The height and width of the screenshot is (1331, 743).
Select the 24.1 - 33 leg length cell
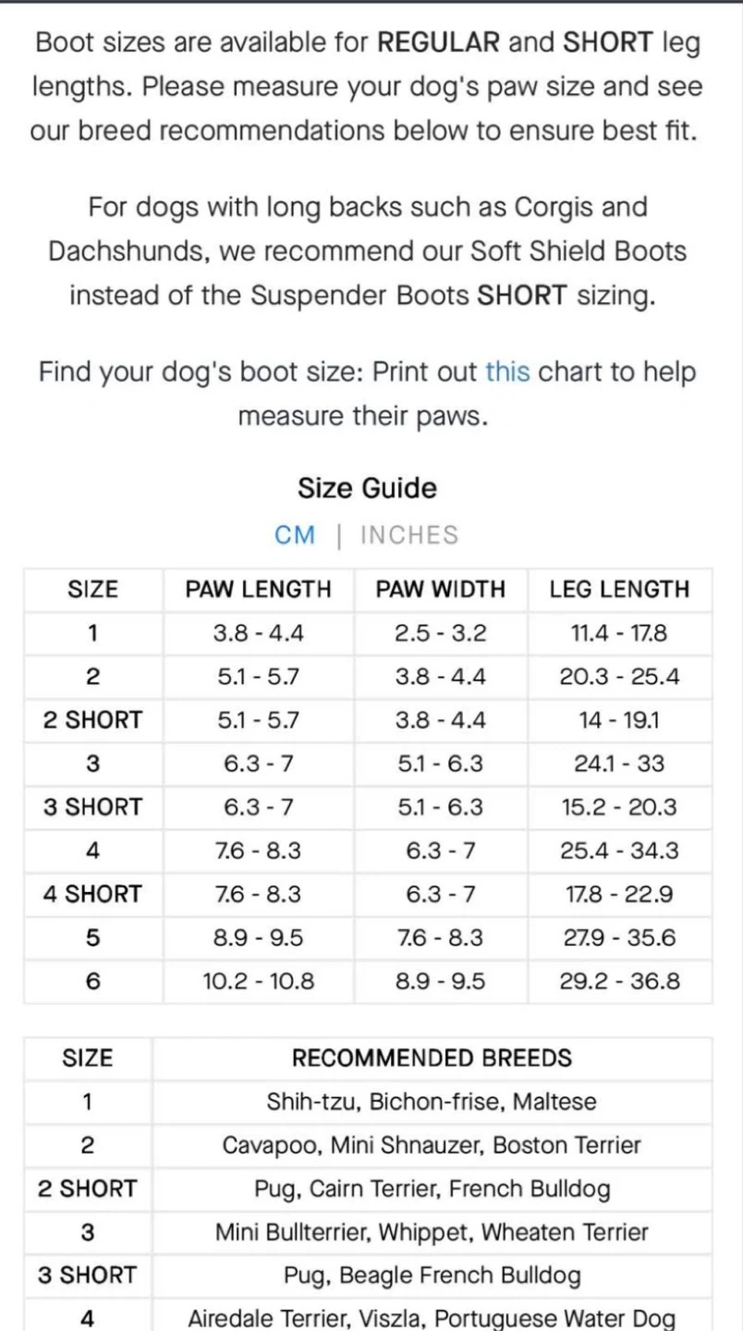pyautogui.click(x=619, y=763)
